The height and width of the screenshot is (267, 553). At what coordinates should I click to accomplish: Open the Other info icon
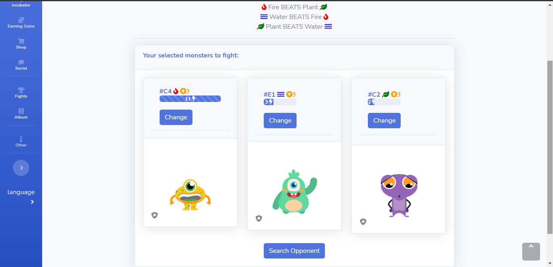[21, 139]
